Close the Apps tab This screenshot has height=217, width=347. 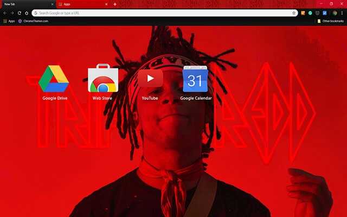click(x=106, y=4)
